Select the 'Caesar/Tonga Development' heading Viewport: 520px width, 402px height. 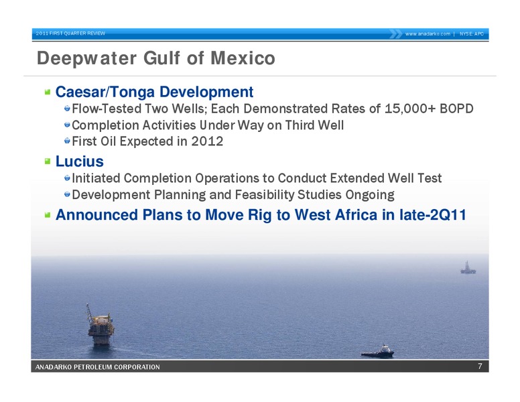click(x=154, y=92)
